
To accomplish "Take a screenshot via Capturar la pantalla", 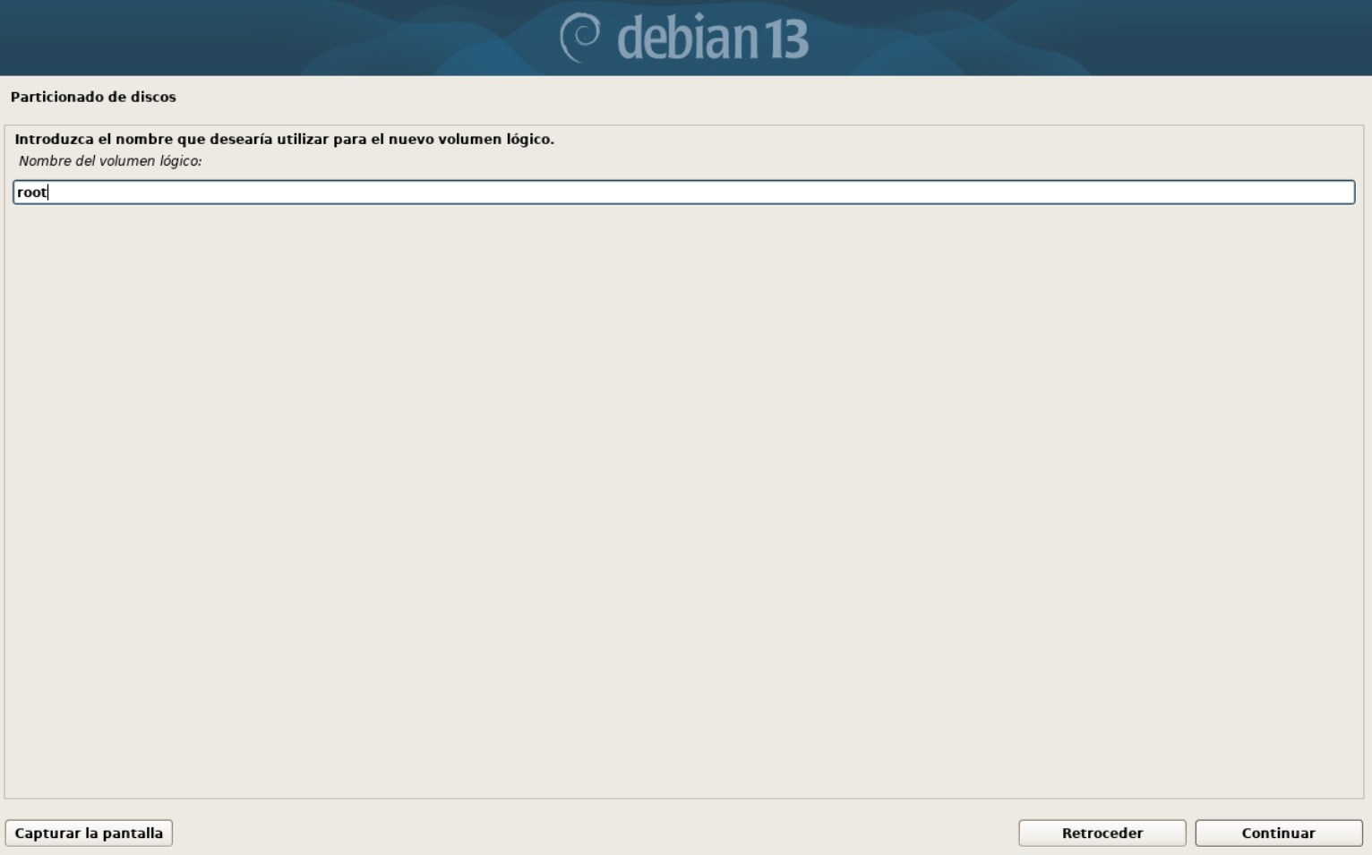I will click(89, 833).
